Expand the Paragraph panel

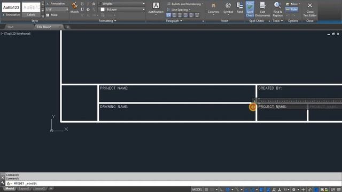click(x=174, y=21)
